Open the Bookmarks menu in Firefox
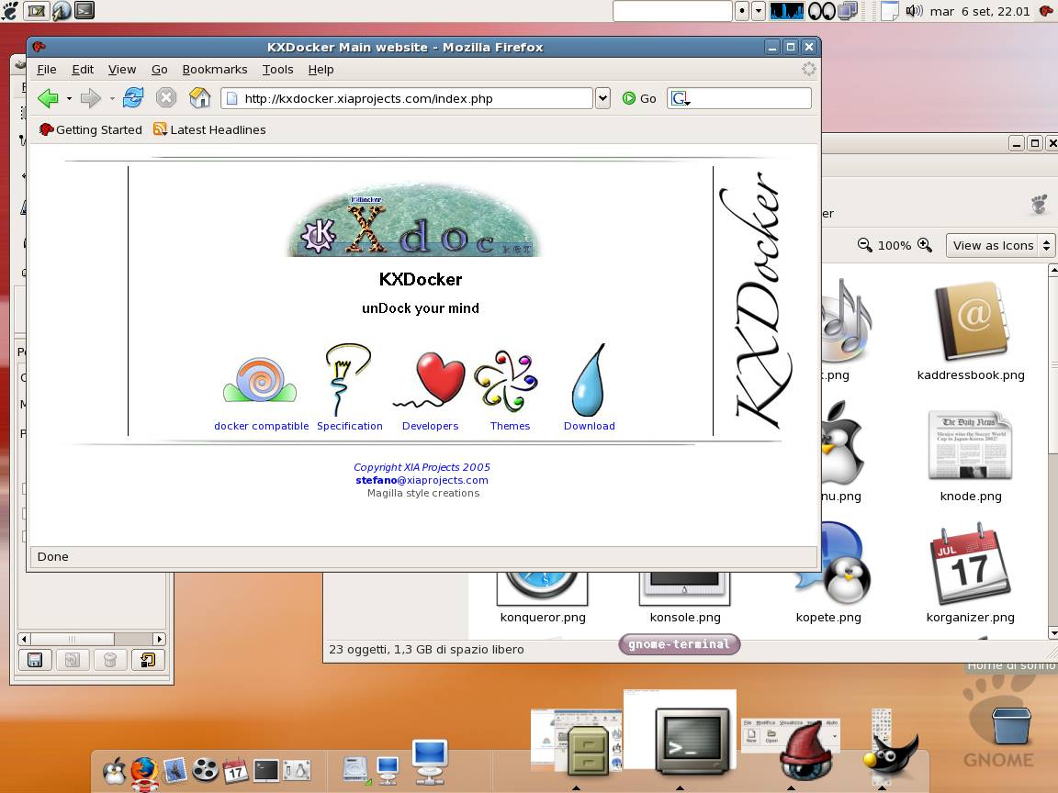The height and width of the screenshot is (793, 1058). [215, 70]
